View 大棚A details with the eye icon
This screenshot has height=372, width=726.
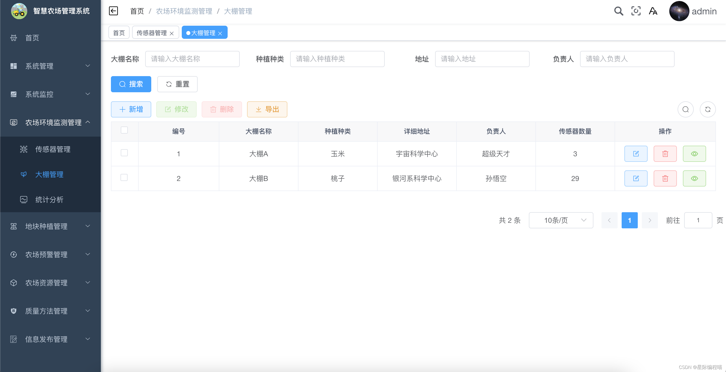pos(694,153)
